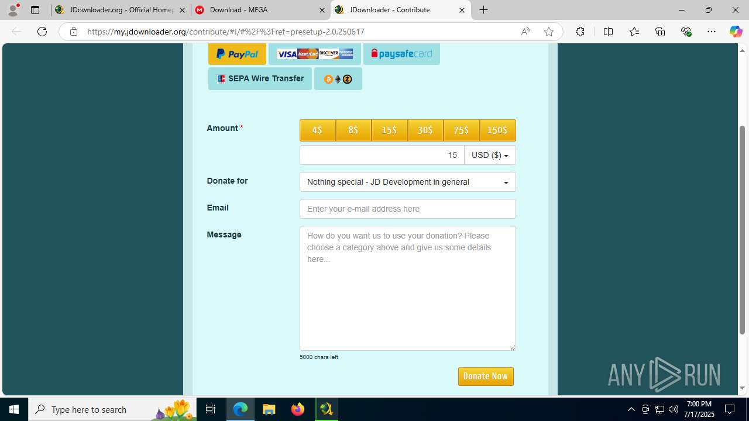The image size is (749, 421).
Task: Click the vertical scrollbar thumb
Action: click(743, 230)
